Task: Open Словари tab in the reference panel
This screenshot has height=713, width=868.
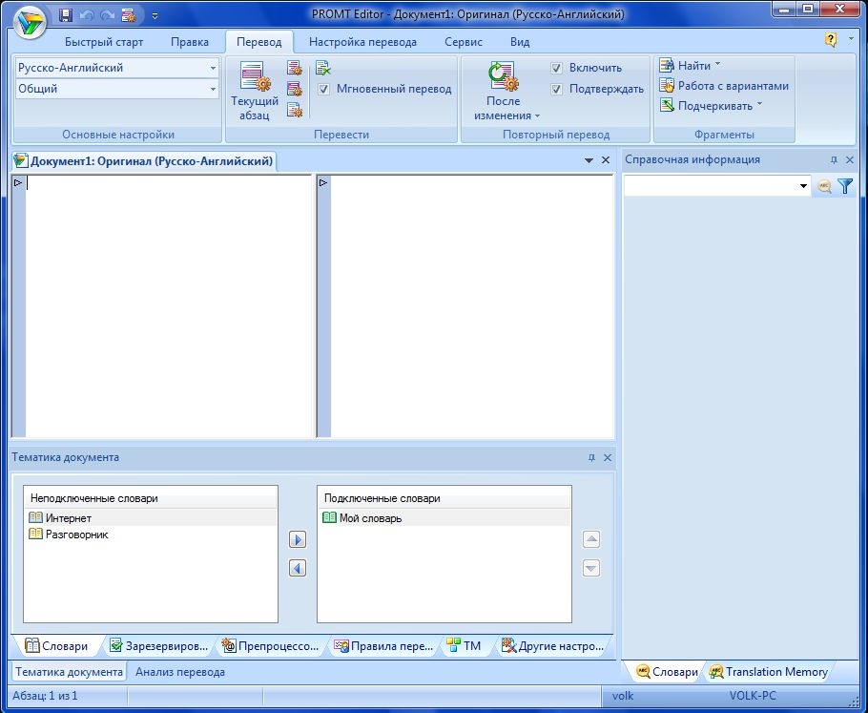Action: point(667,672)
